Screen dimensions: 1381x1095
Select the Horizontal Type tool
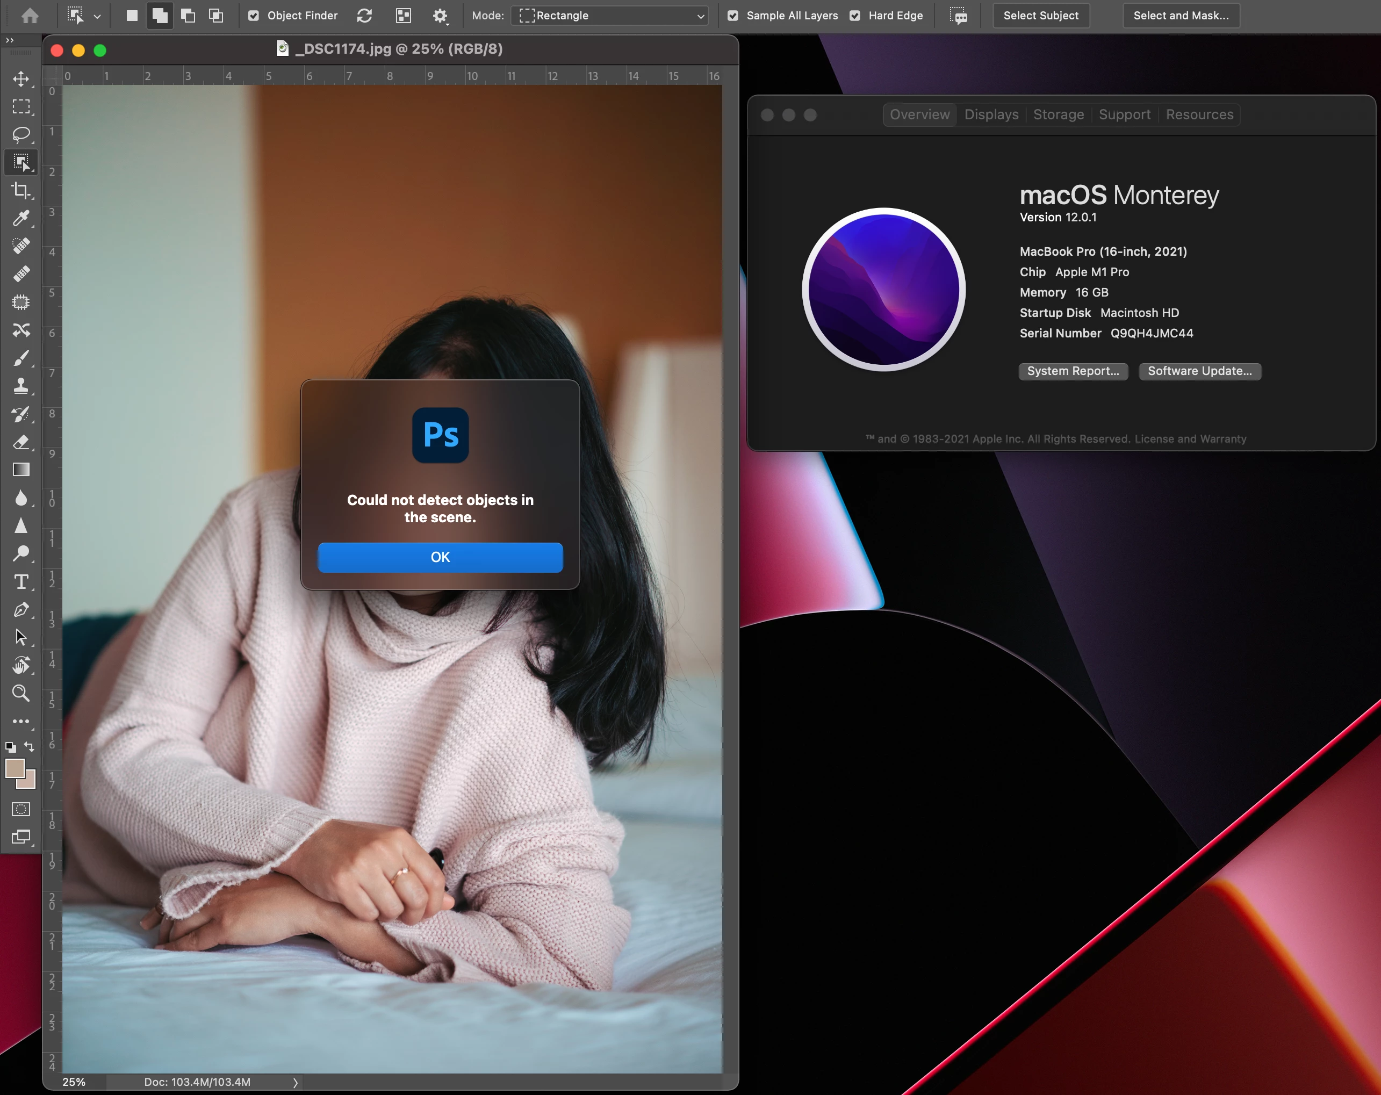[x=21, y=581]
